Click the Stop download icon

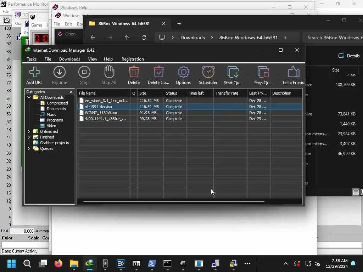pos(84,72)
